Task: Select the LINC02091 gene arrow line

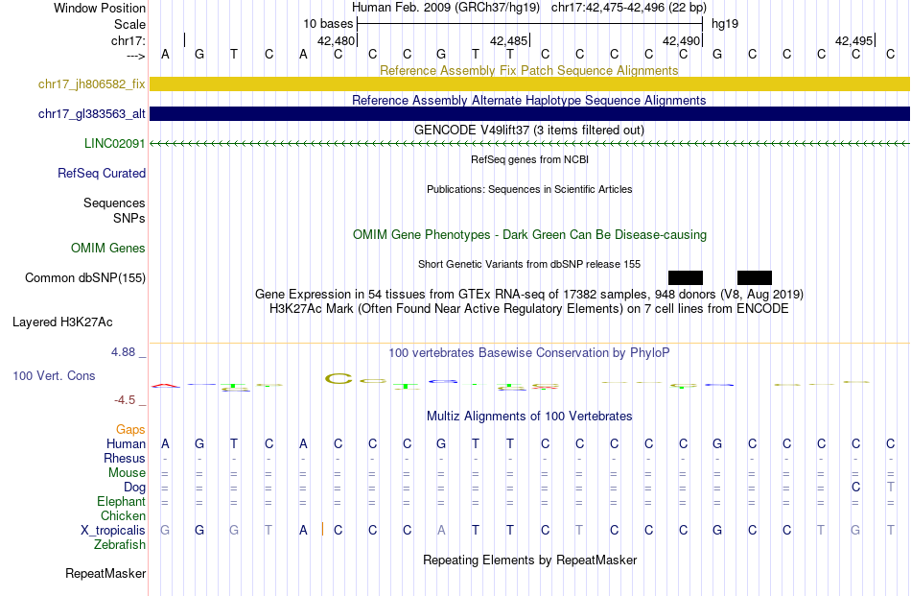Action: [x=529, y=144]
